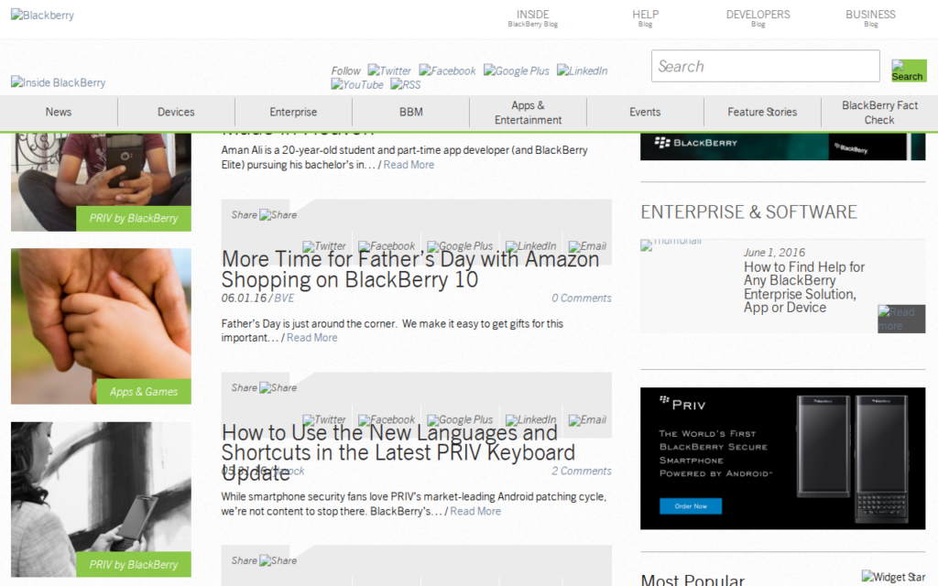938x586 pixels.
Task: Share Father's Day article on LinkedIn
Action: pos(530,245)
